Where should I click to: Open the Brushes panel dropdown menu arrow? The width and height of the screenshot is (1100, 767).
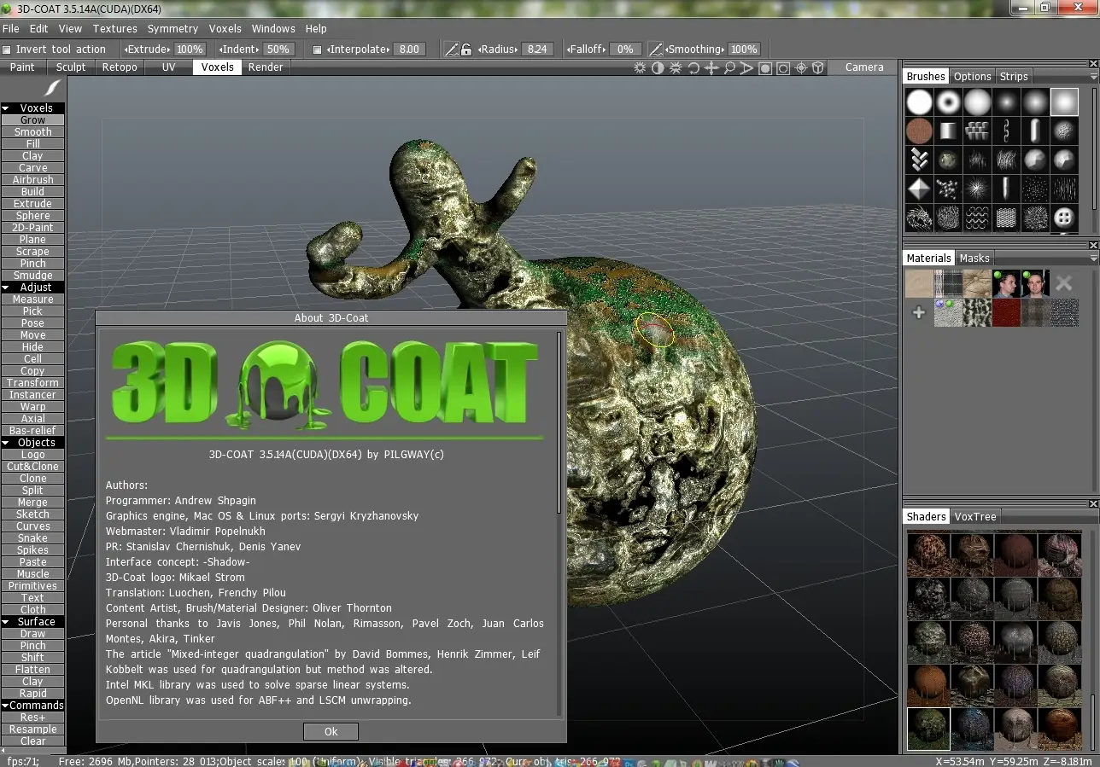coord(1093,77)
